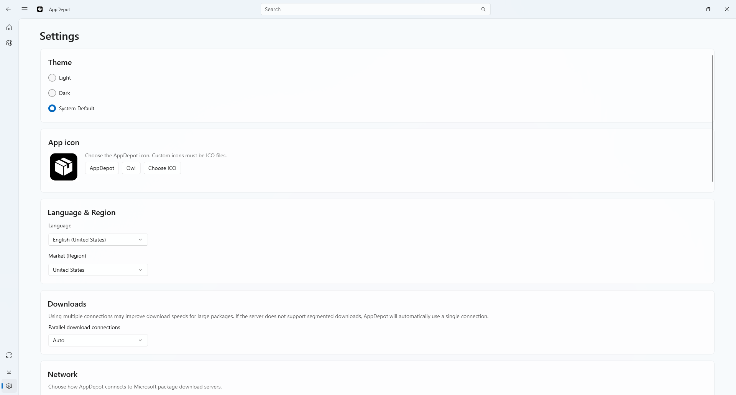Open the Home page from sidebar
The height and width of the screenshot is (395, 736).
coord(9,28)
